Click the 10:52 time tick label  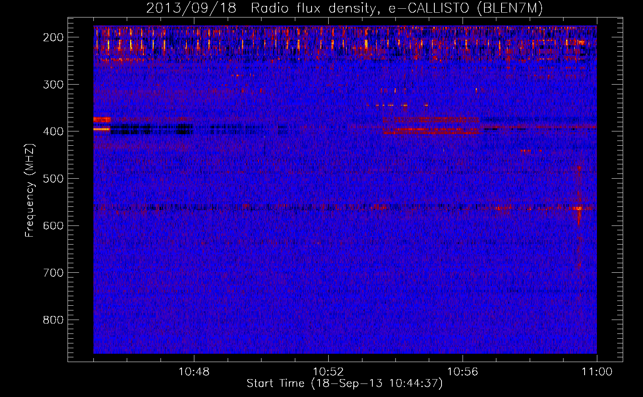[328, 372]
